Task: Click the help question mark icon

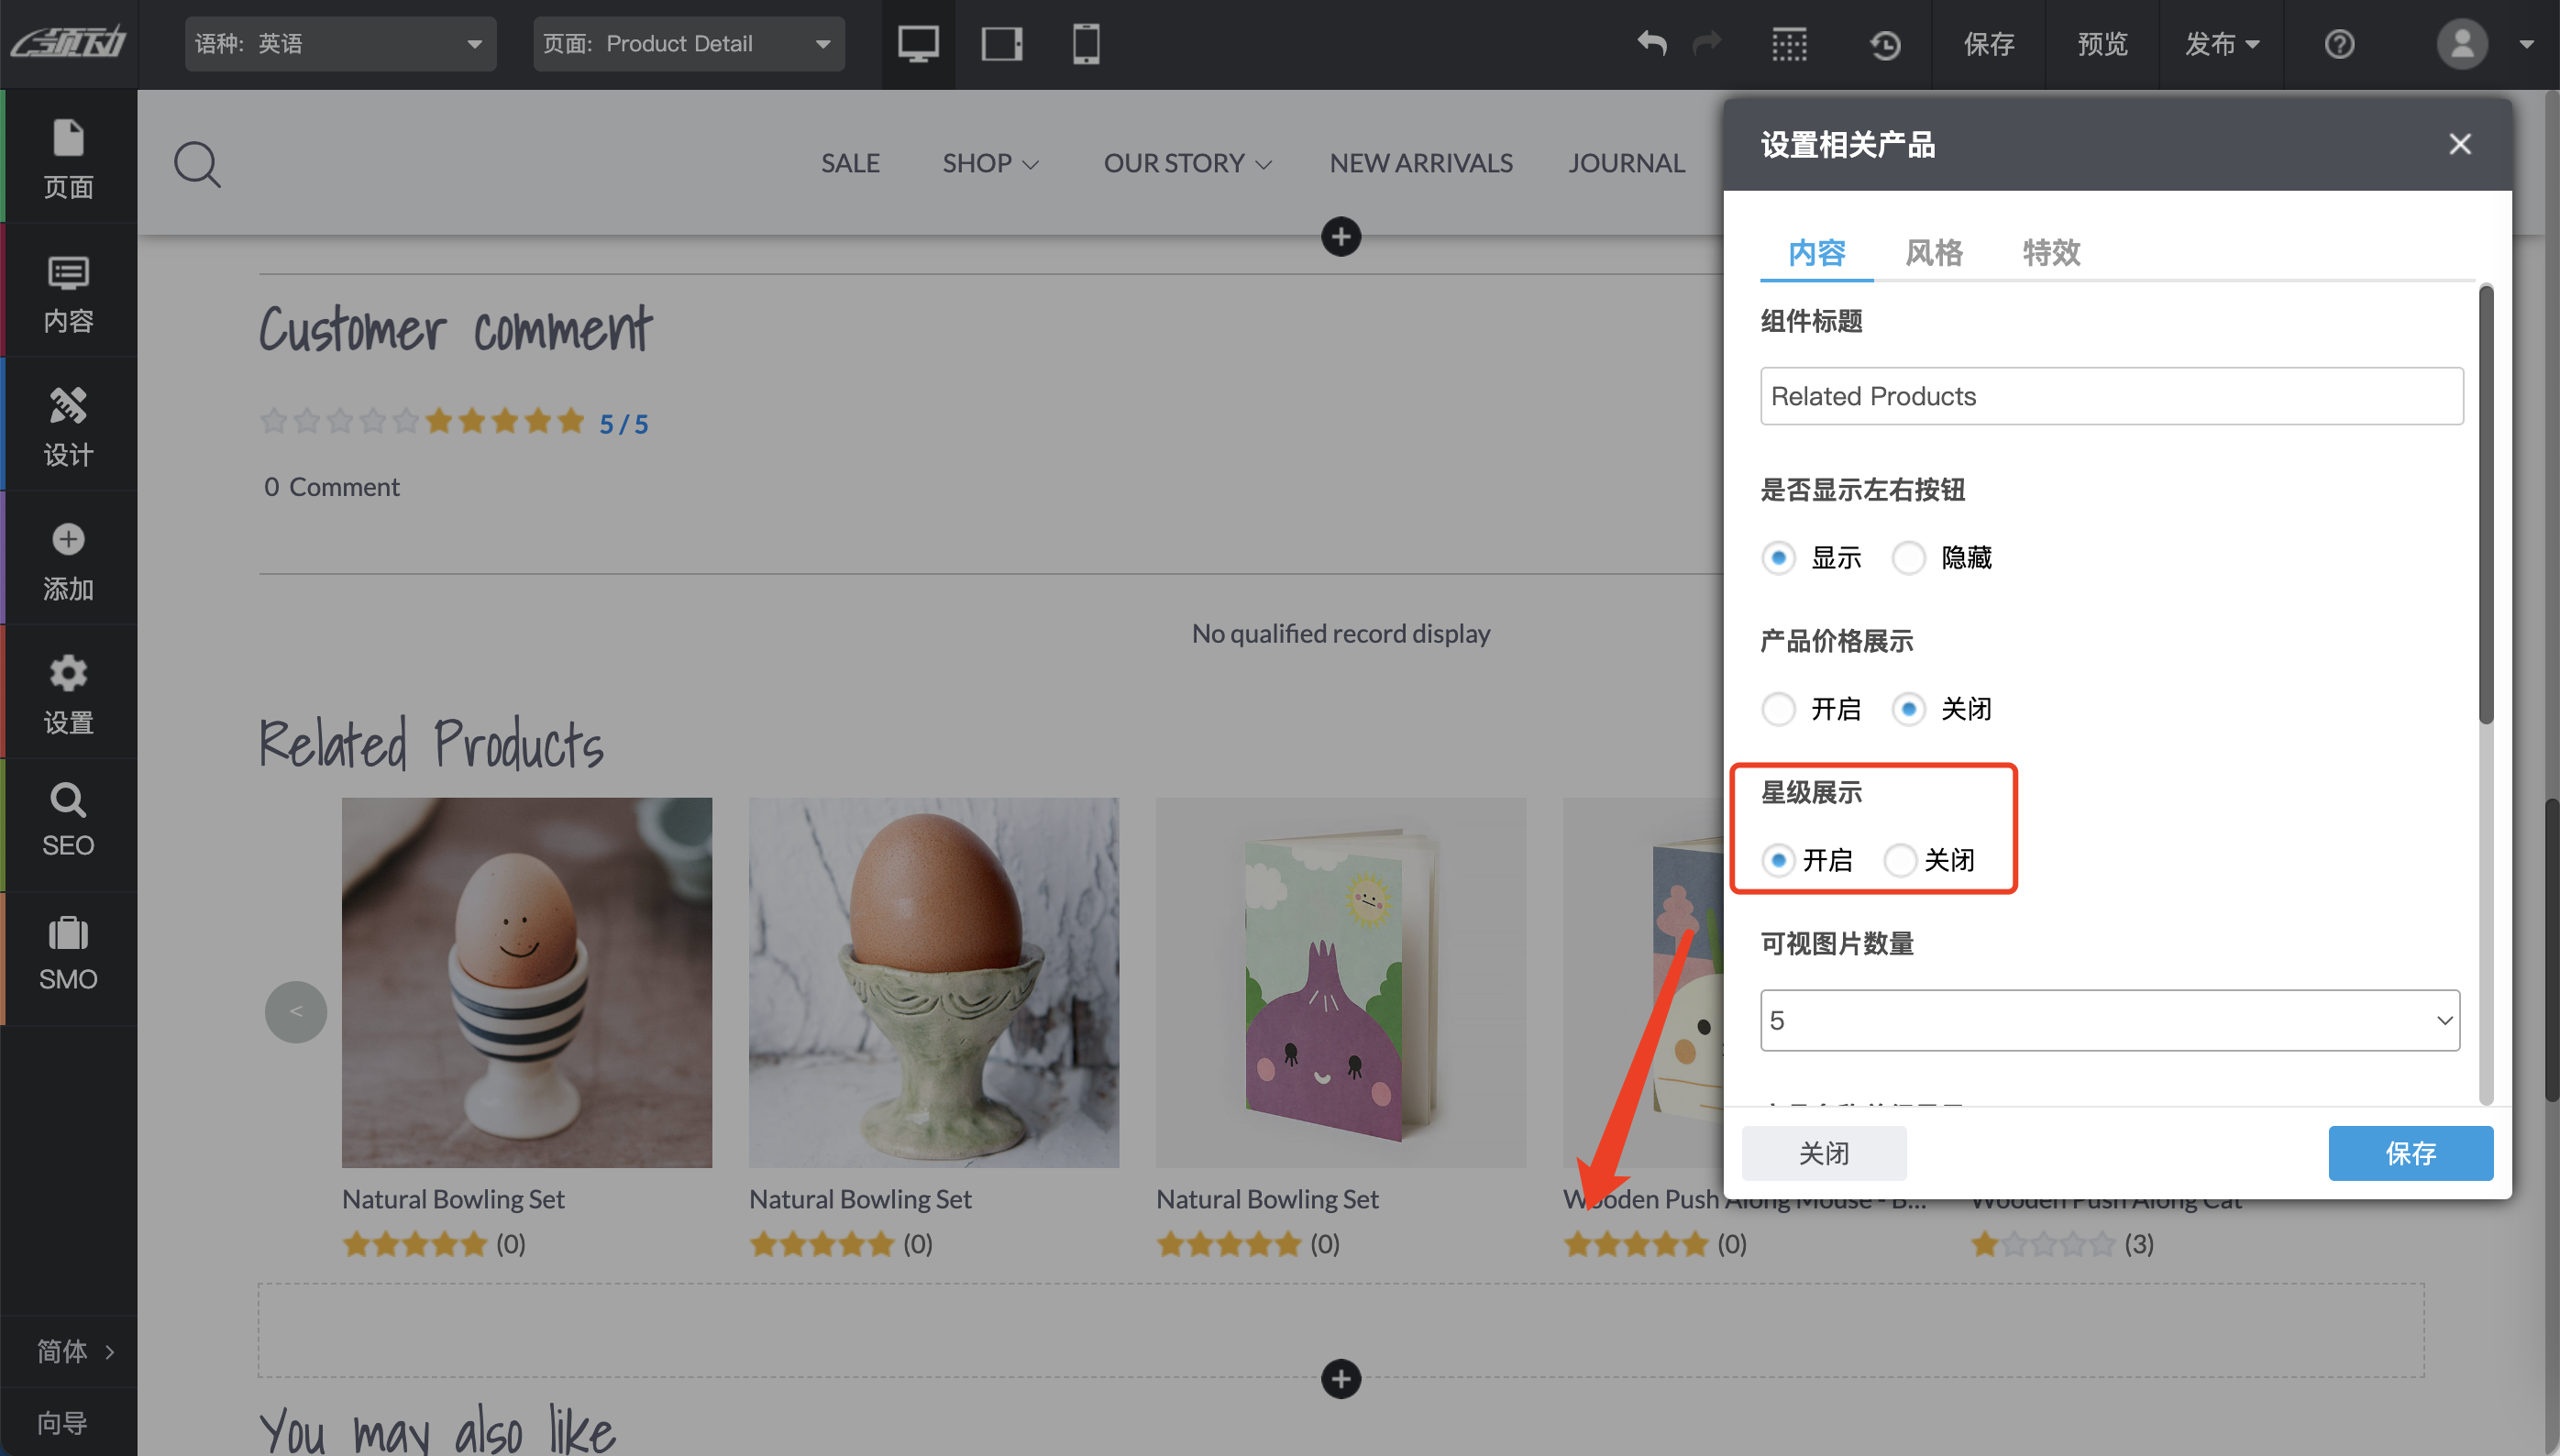Action: (2339, 44)
